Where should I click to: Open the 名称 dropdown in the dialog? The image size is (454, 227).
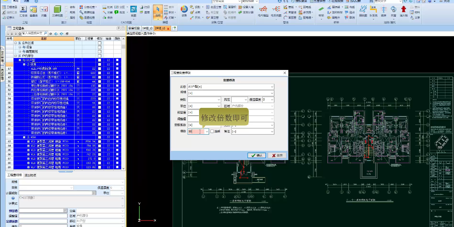tap(272, 87)
